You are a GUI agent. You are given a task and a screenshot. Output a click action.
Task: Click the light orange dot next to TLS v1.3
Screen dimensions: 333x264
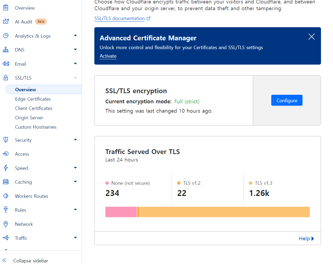pos(250,183)
